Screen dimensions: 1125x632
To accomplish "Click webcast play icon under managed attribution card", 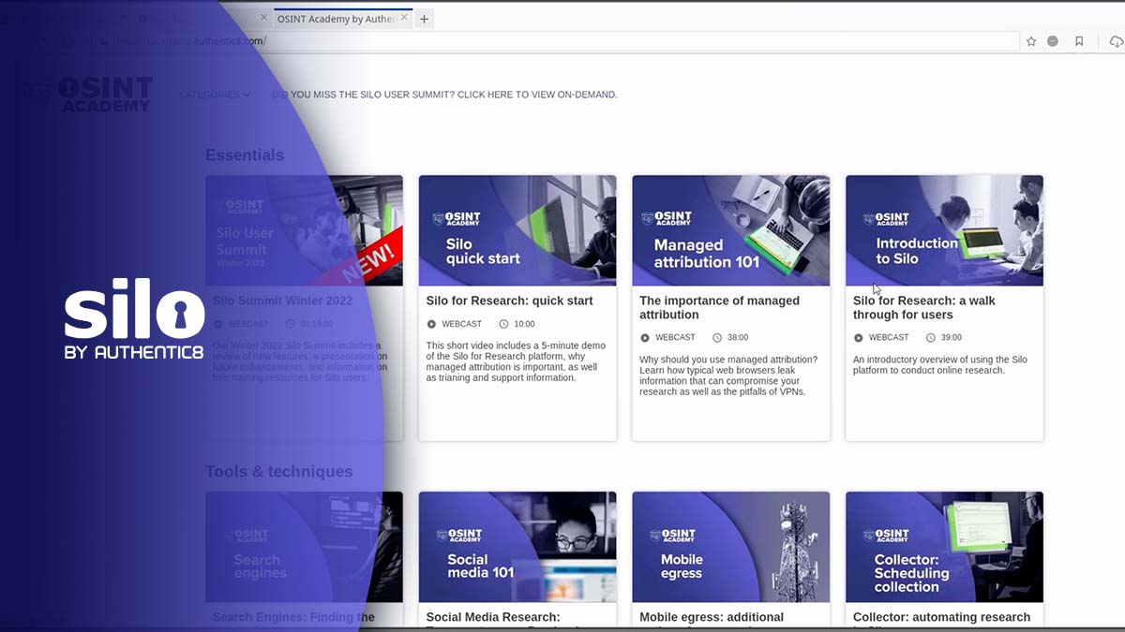I will [645, 338].
